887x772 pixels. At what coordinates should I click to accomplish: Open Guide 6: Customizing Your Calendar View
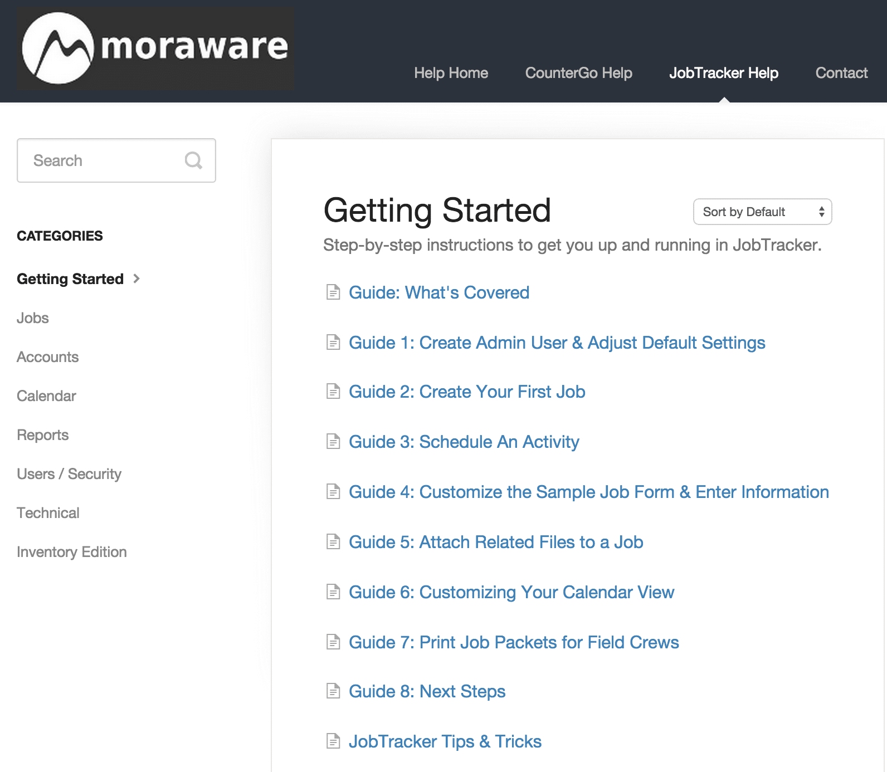point(511,592)
